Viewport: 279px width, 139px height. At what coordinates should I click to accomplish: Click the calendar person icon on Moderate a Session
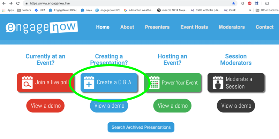point(218,83)
